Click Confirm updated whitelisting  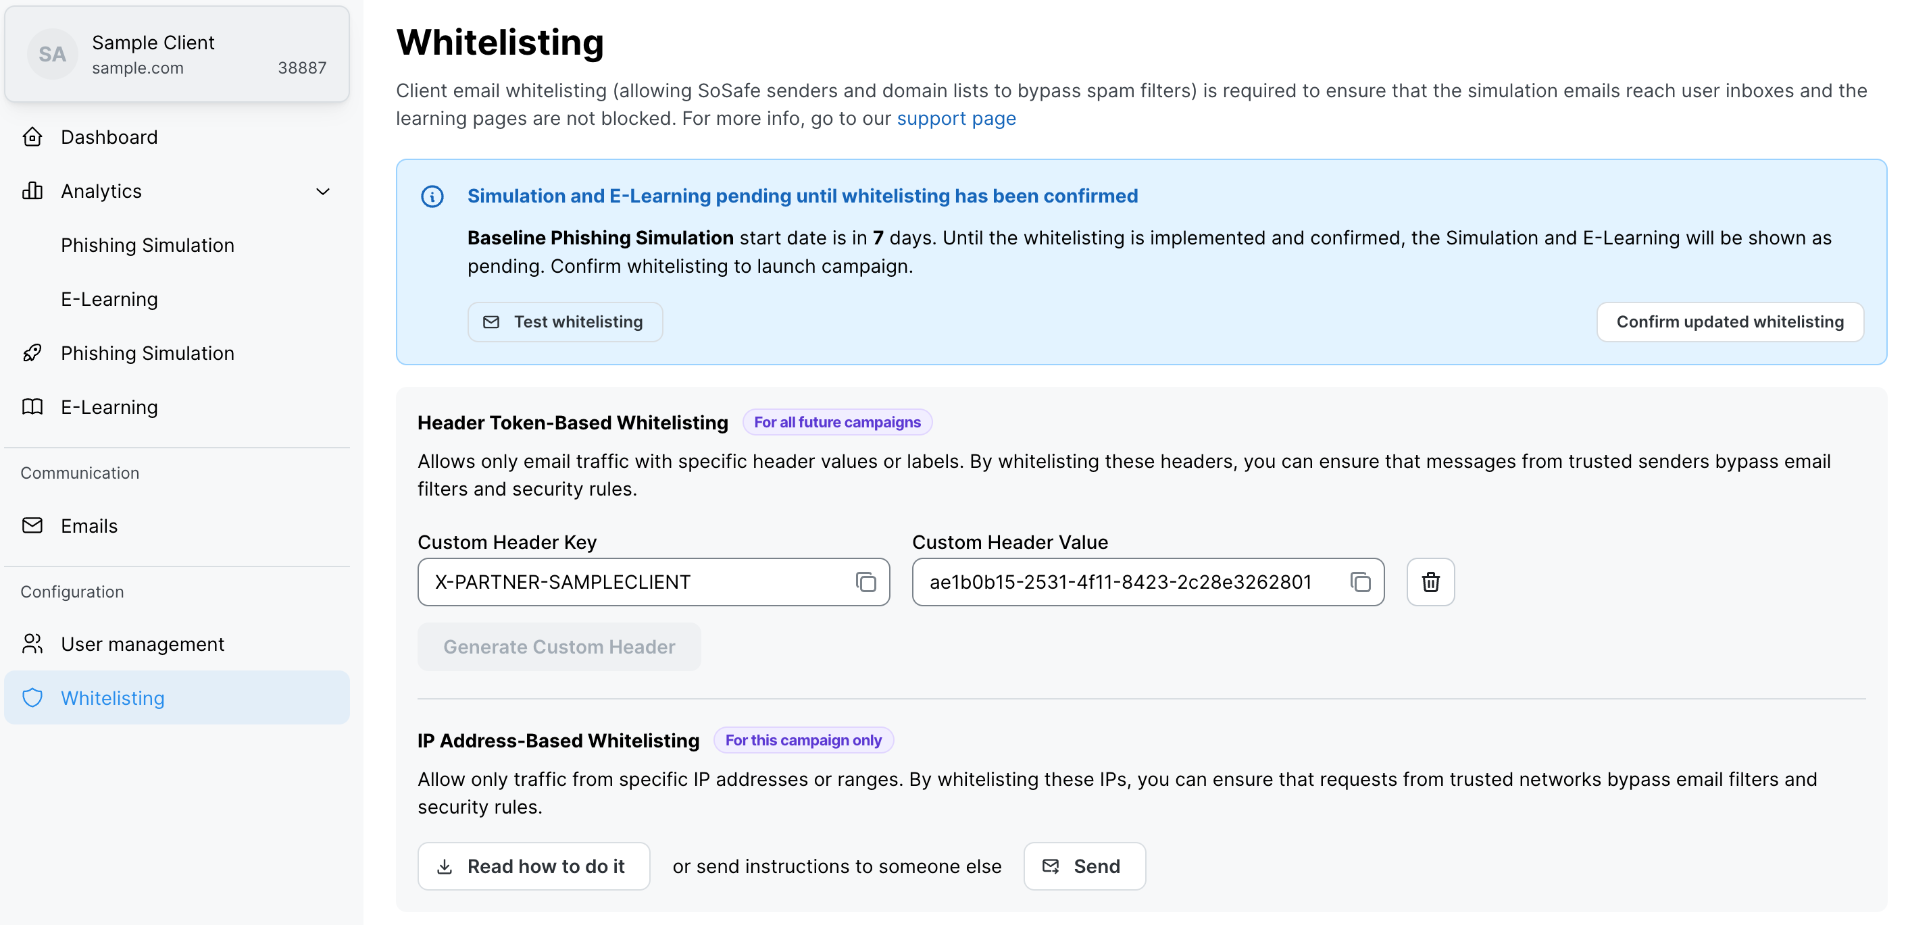(1730, 322)
